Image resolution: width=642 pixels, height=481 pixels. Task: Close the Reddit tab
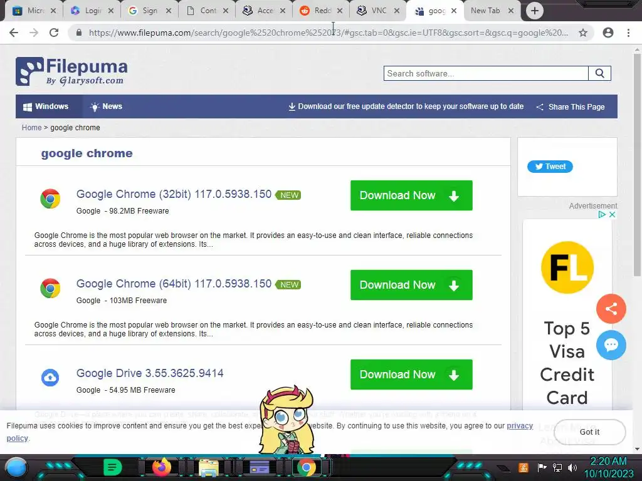click(x=340, y=11)
